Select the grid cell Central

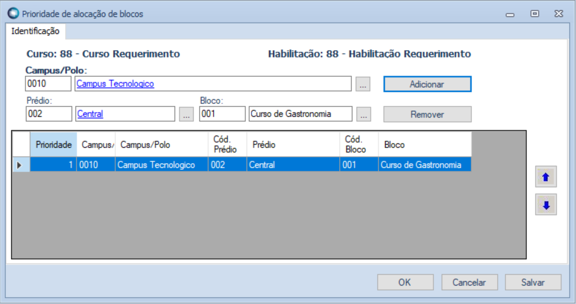tap(293, 165)
